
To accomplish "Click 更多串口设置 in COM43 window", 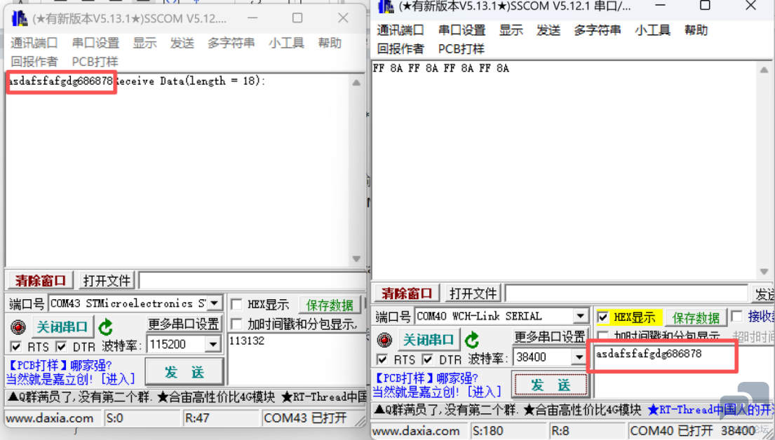I will click(183, 324).
